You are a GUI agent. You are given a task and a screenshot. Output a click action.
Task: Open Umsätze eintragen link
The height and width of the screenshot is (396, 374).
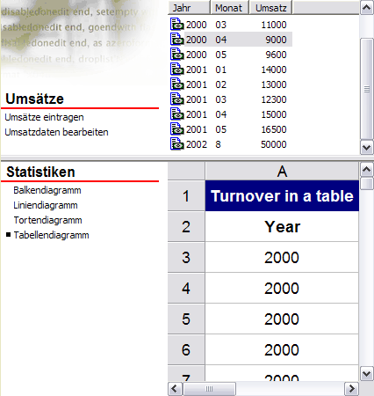click(44, 117)
